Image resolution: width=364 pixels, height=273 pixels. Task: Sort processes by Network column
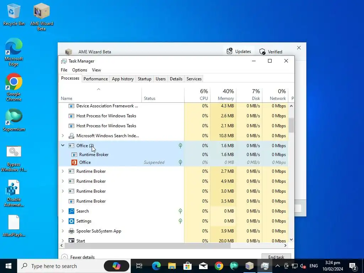(x=275, y=95)
